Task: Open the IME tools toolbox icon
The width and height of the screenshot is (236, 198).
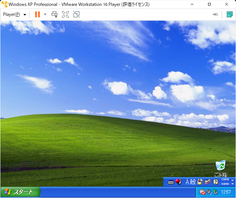Action: (208, 182)
